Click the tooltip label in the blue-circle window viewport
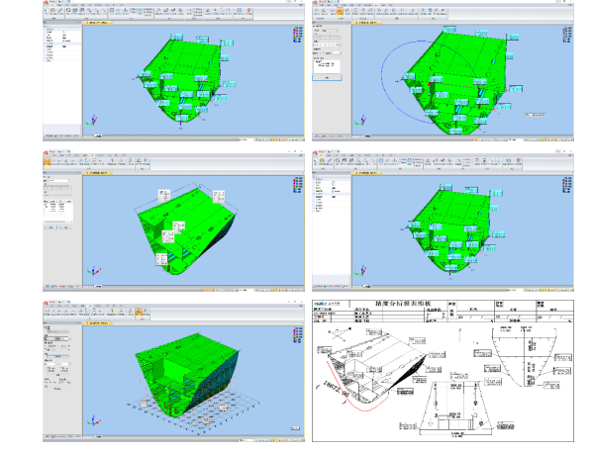Screen dimensions: 592x454 click(535, 115)
